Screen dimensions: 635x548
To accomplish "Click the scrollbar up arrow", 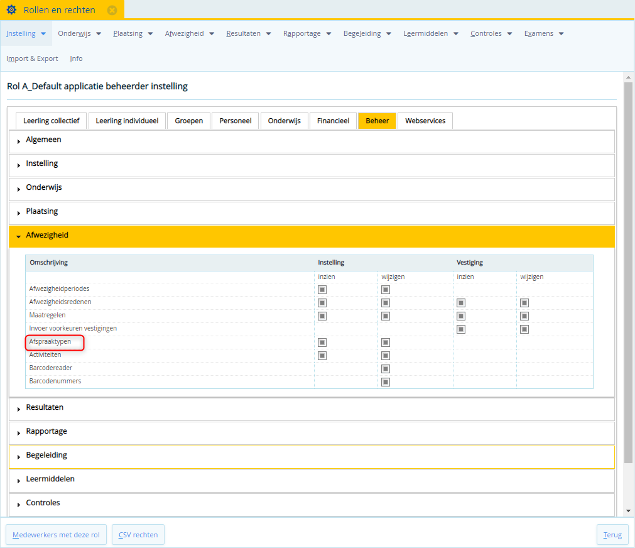I will coord(628,77).
